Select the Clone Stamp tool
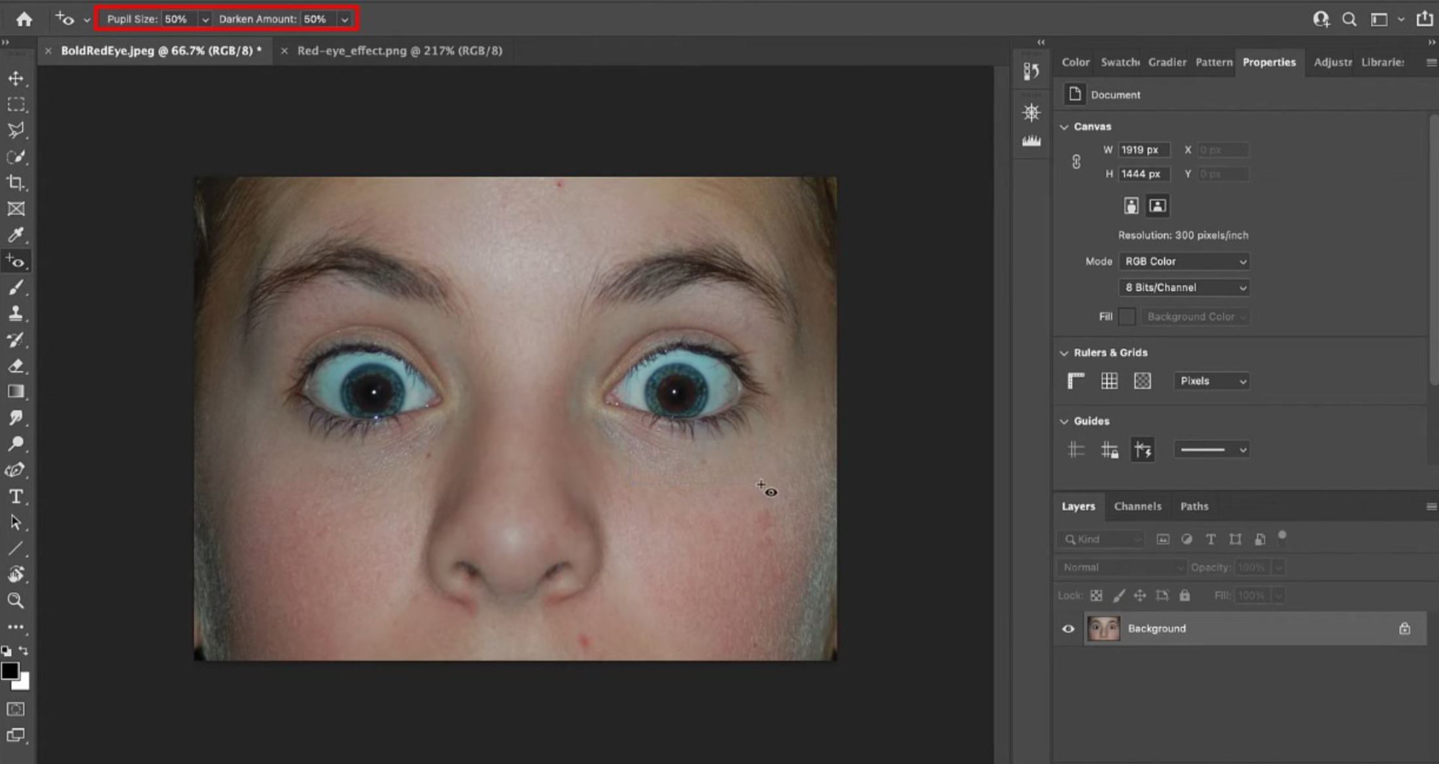The image size is (1439, 764). pos(16,313)
